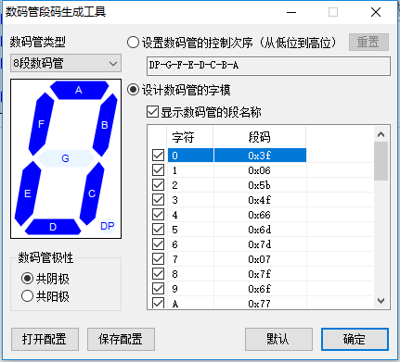Click the list scrollbar down arrow
The image size is (400, 362).
381,301
